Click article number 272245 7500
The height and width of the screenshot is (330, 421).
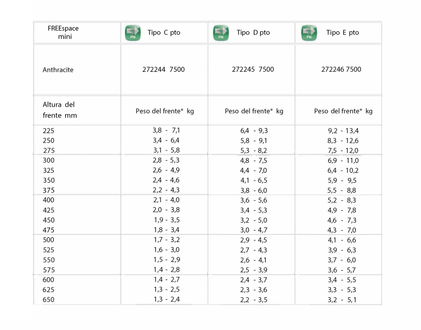[253, 70]
